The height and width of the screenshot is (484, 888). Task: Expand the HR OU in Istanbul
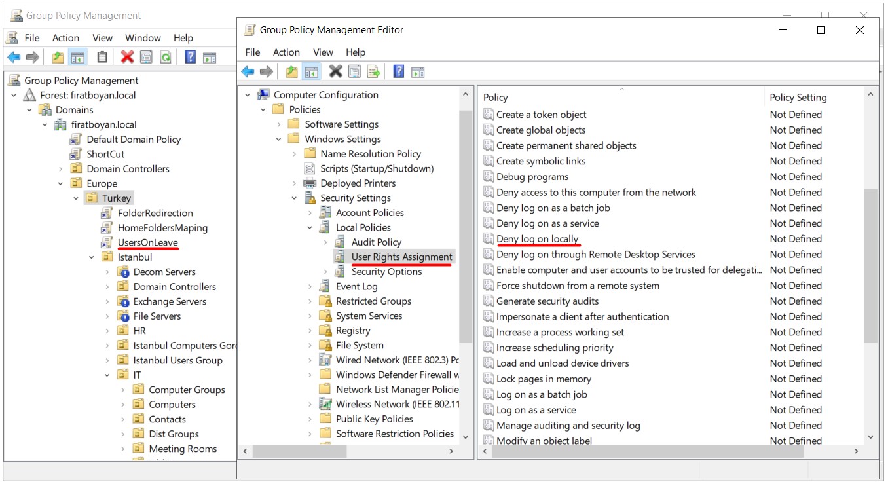click(107, 331)
